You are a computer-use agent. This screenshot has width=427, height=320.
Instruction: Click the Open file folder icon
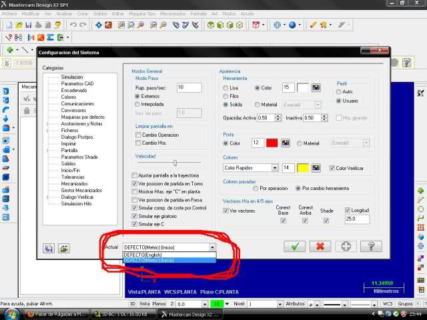click(19, 25)
